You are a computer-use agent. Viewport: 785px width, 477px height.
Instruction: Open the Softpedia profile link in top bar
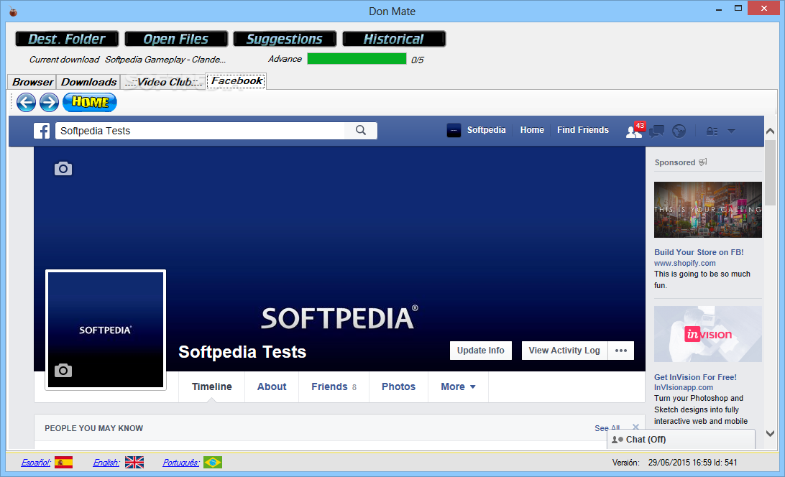tap(486, 130)
